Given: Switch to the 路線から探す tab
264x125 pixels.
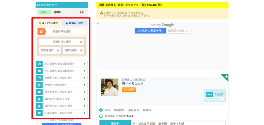Looking at the screenshot, I should (x=75, y=23).
